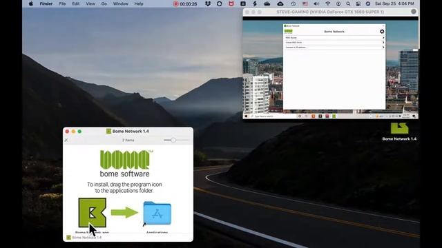Open the Edit menu
This screenshot has height=248, width=442.
pyautogui.click(x=75, y=3)
